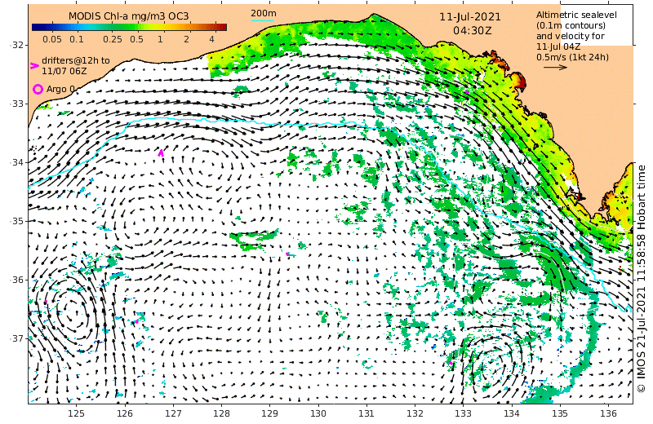Click the 'drifters@12h to' label

coord(76,60)
